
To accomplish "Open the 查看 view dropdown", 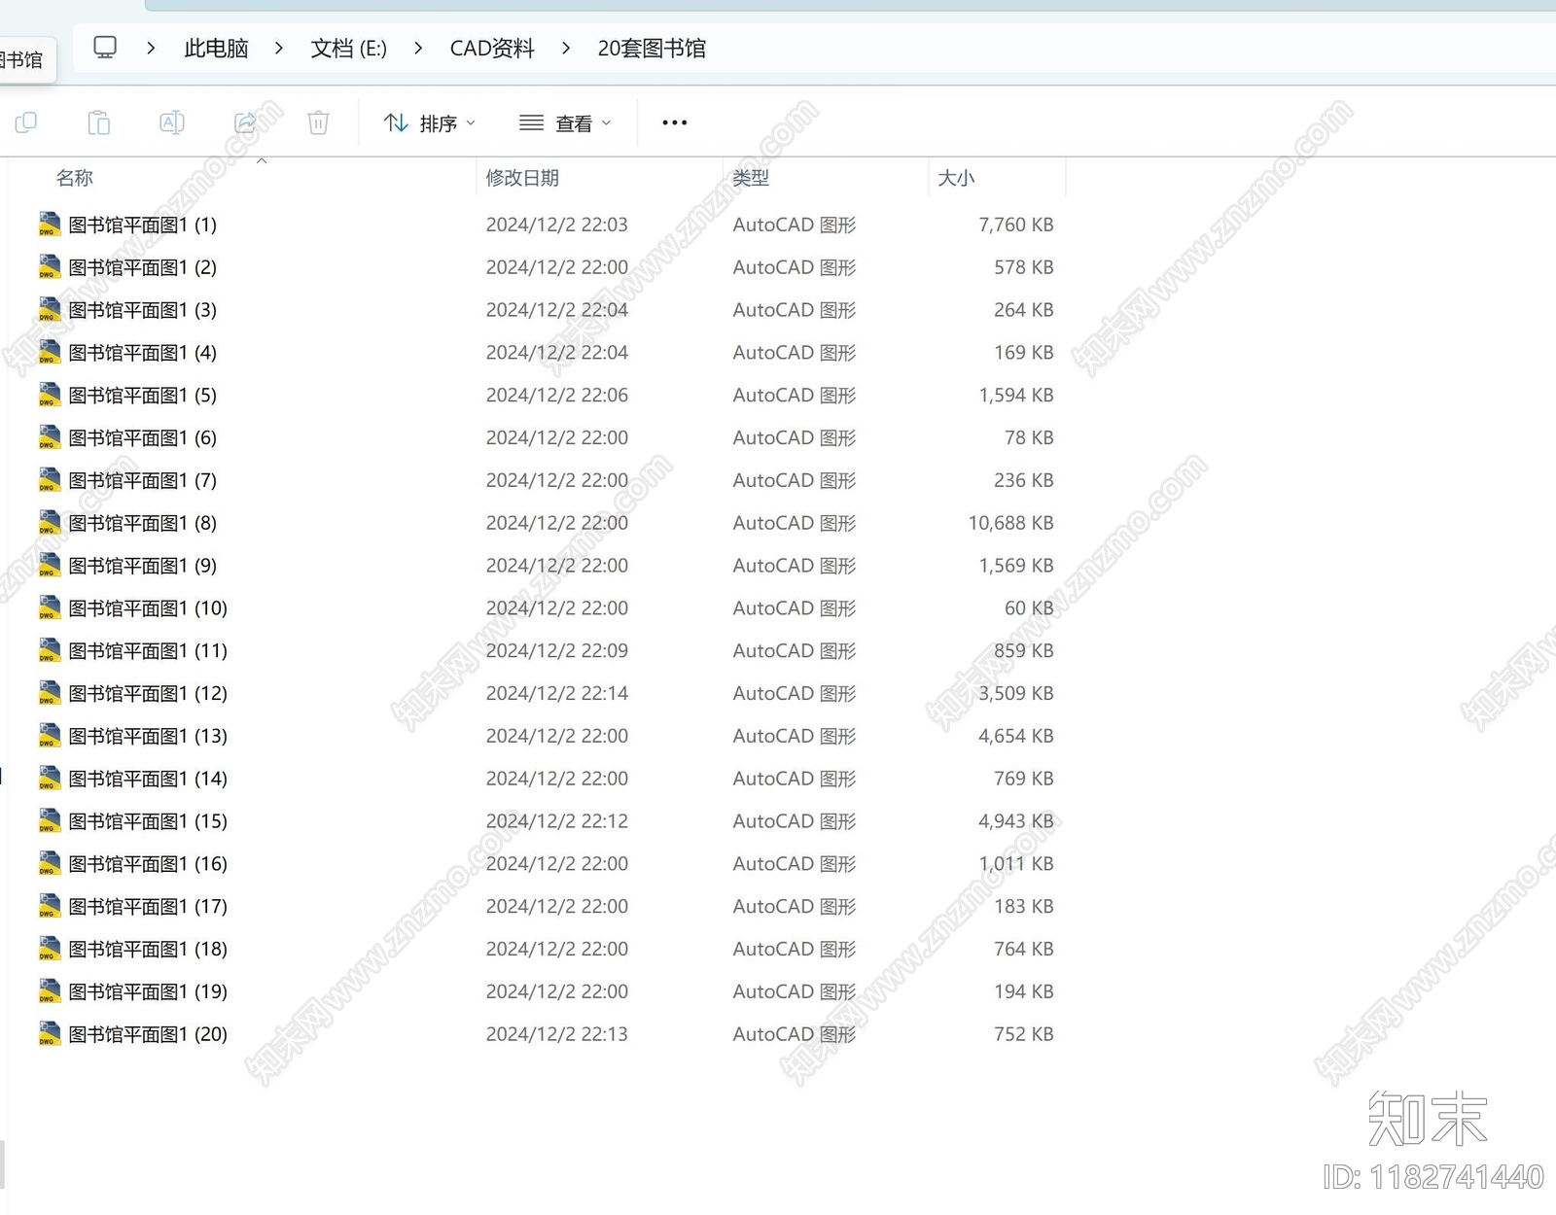I will pyautogui.click(x=565, y=123).
